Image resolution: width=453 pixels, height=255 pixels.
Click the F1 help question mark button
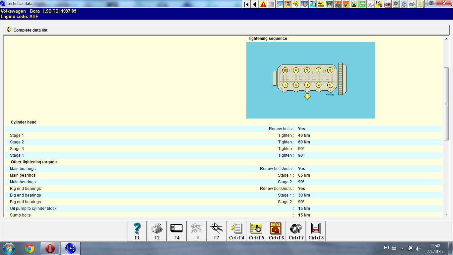pyautogui.click(x=137, y=231)
